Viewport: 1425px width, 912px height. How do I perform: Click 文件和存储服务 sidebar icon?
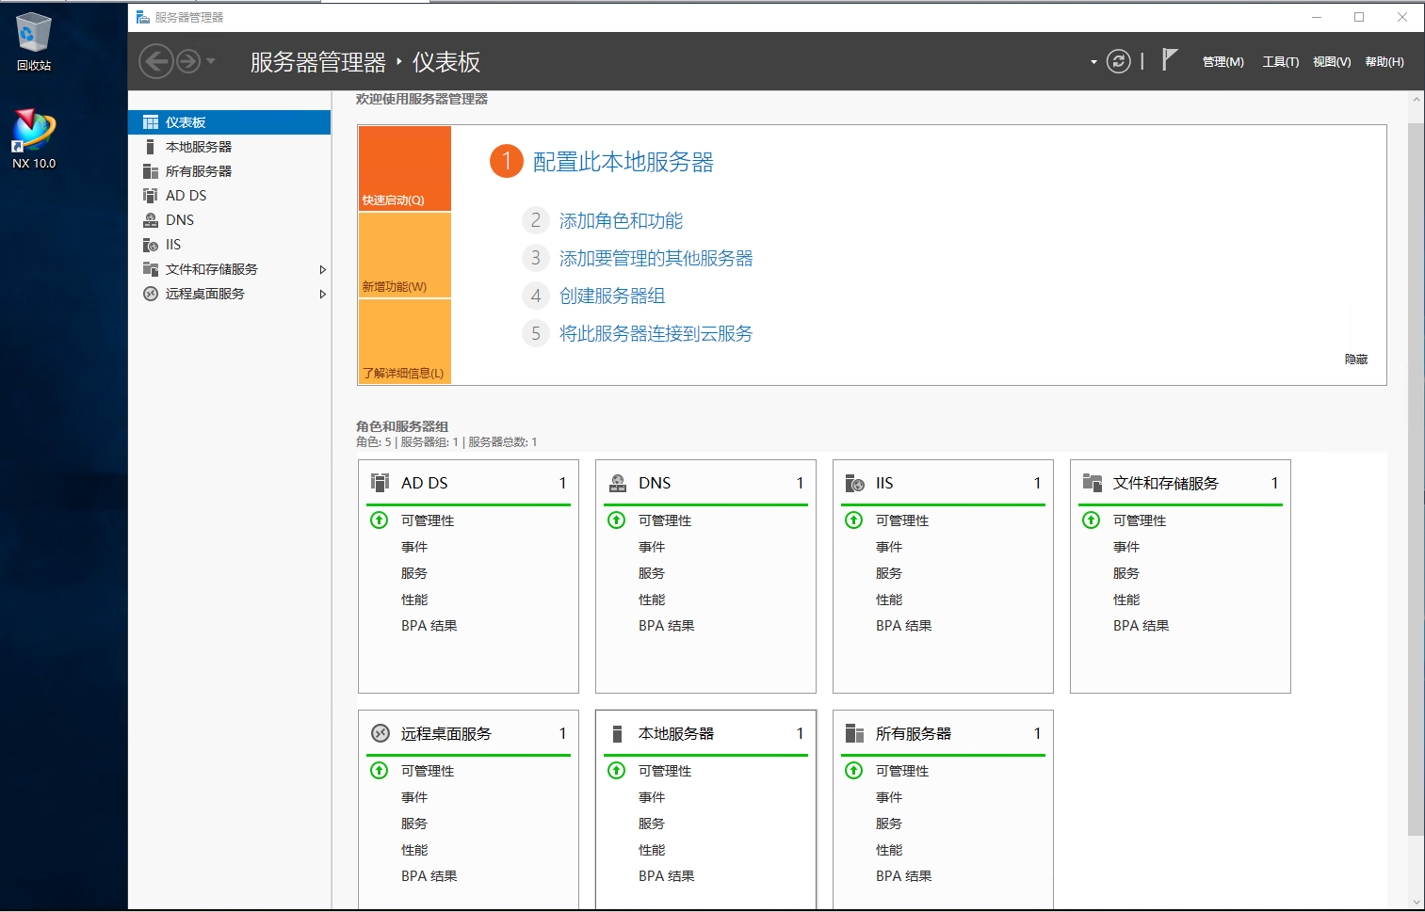click(x=150, y=269)
